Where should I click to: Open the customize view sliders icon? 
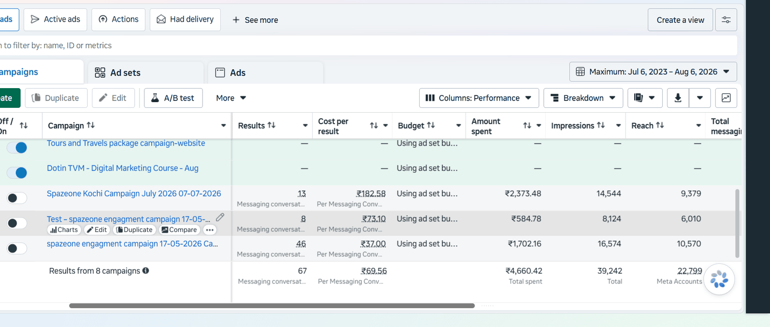pos(726,20)
